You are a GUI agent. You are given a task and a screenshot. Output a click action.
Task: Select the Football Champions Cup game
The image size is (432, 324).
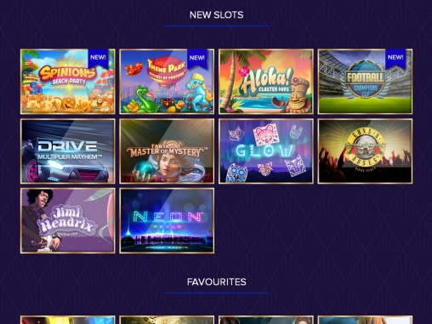pyautogui.click(x=365, y=82)
